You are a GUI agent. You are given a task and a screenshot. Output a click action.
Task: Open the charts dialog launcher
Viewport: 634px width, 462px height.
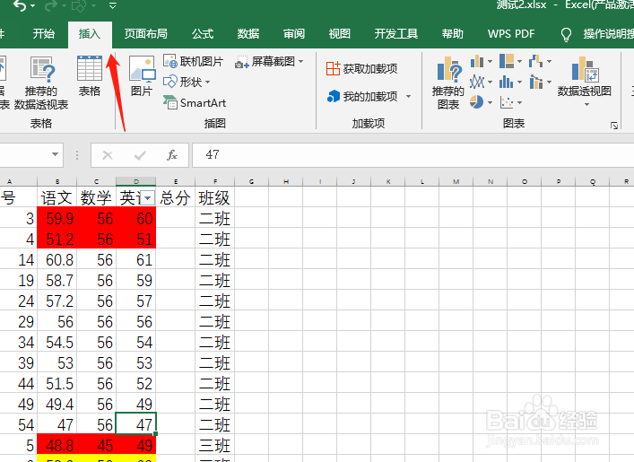614,126
